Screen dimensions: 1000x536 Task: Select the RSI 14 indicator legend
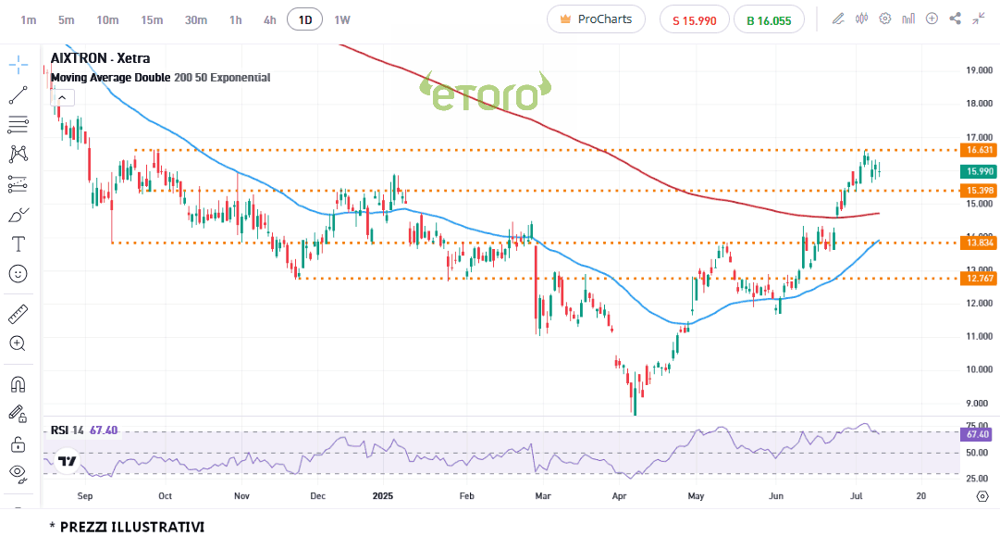[x=84, y=430]
